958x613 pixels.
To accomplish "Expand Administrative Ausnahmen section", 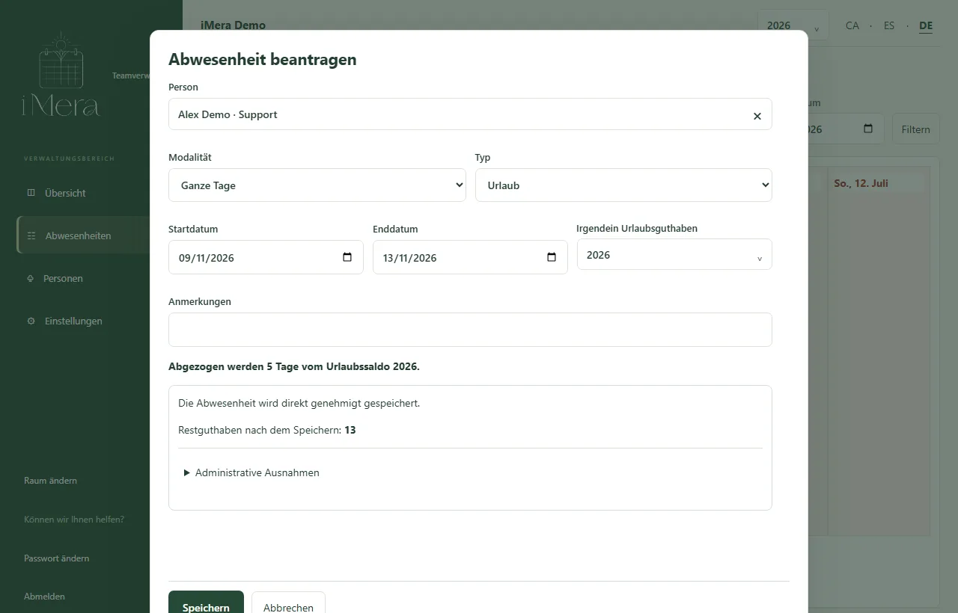I will 251,472.
